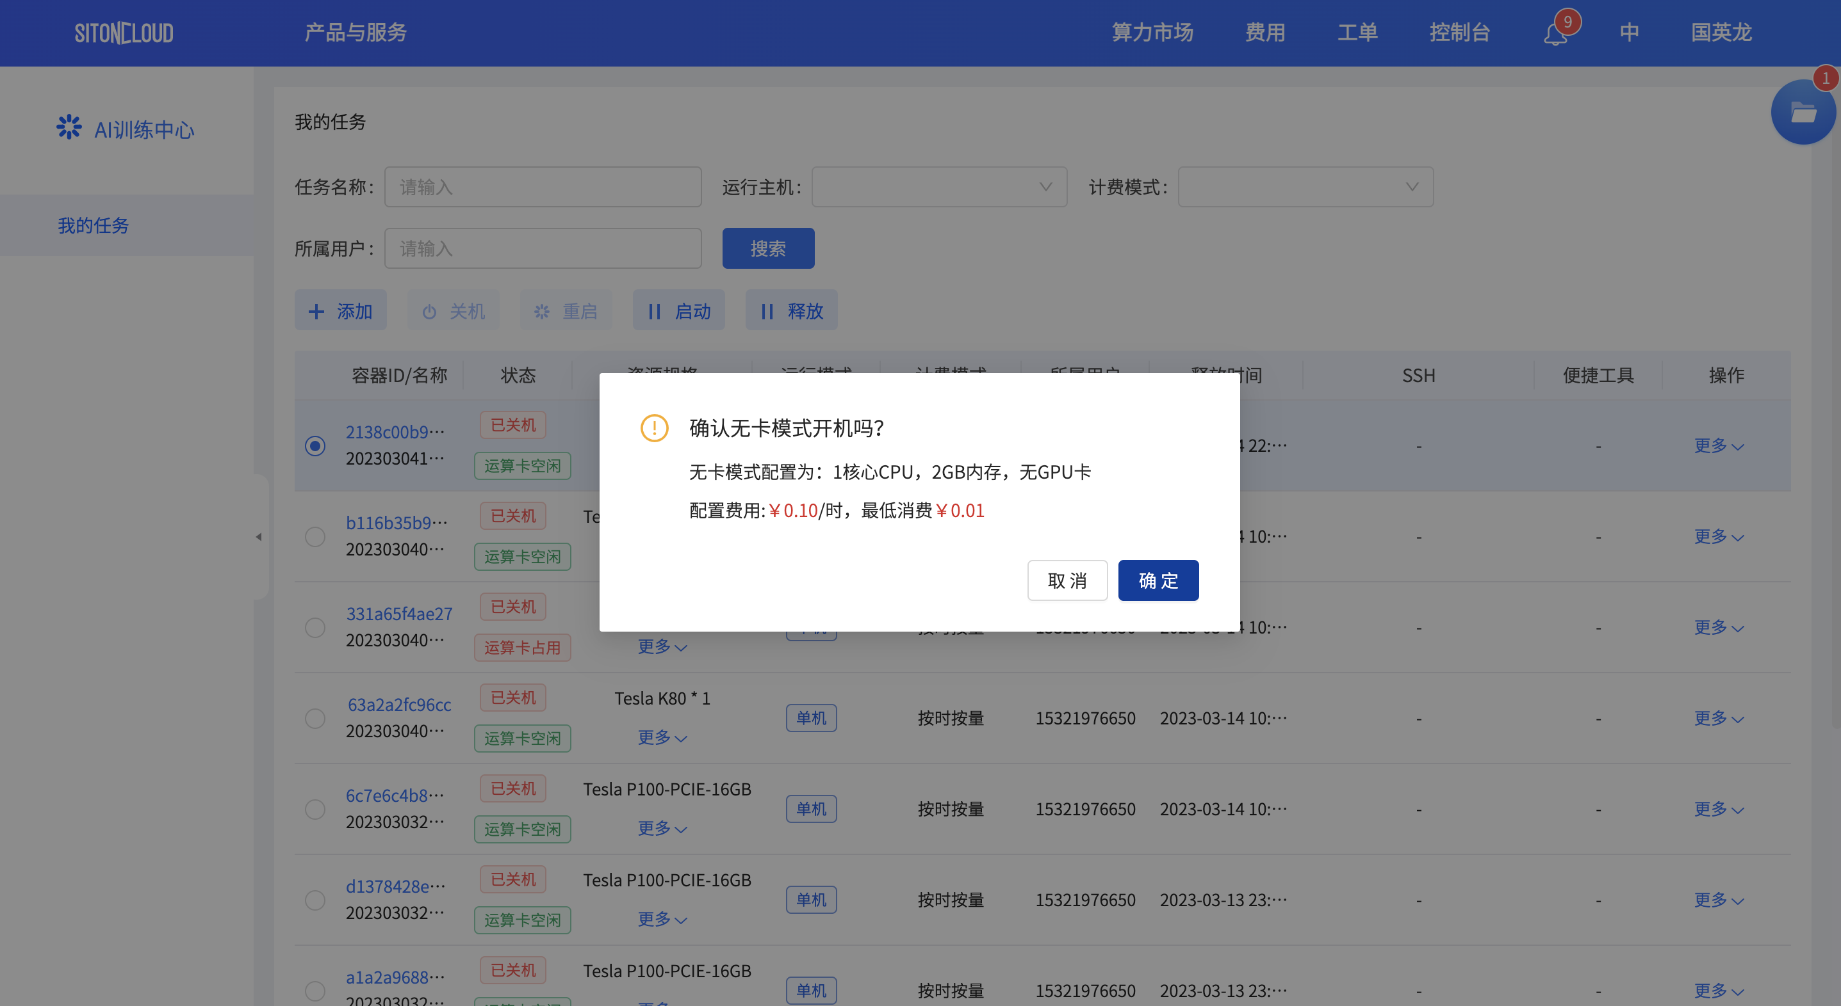Open container link 2138c00b9
Viewport: 1841px width, 1006px height.
coord(395,431)
